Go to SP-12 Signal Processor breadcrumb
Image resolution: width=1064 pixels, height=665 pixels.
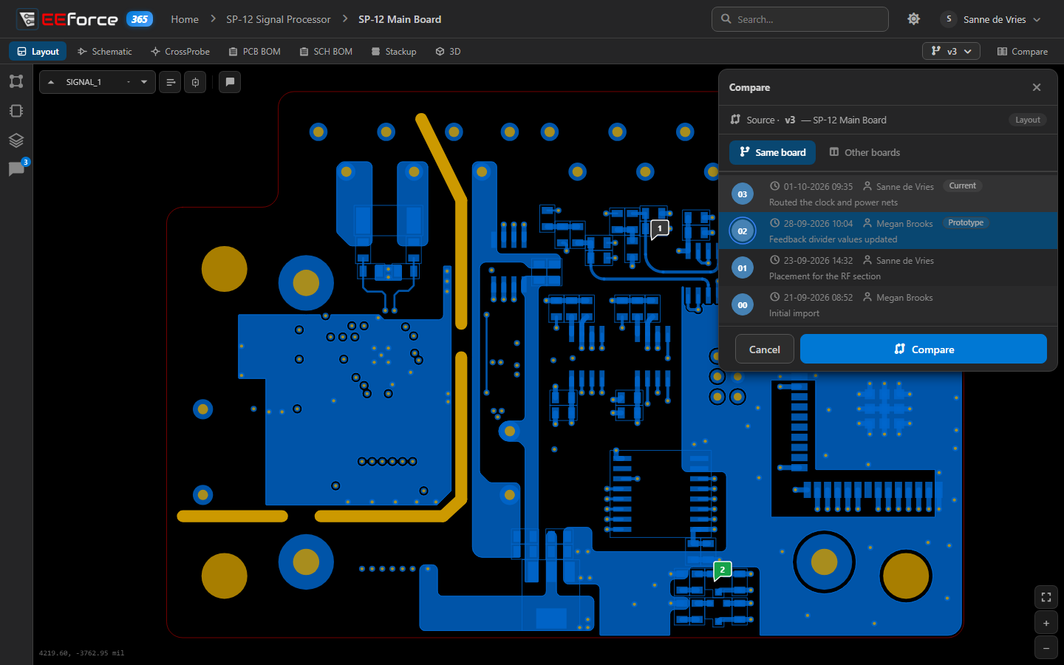pos(279,19)
